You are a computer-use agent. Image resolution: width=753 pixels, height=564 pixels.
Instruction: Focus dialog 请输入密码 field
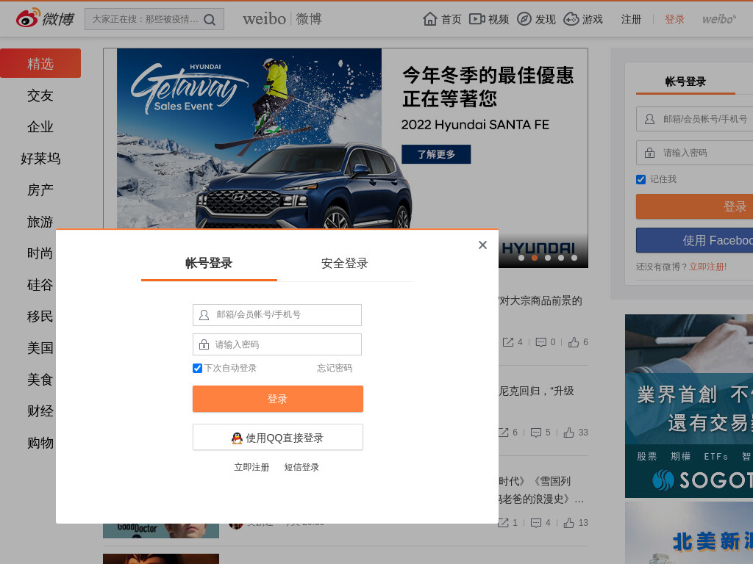click(277, 344)
